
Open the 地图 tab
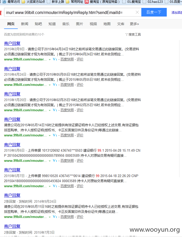pos(107,24)
